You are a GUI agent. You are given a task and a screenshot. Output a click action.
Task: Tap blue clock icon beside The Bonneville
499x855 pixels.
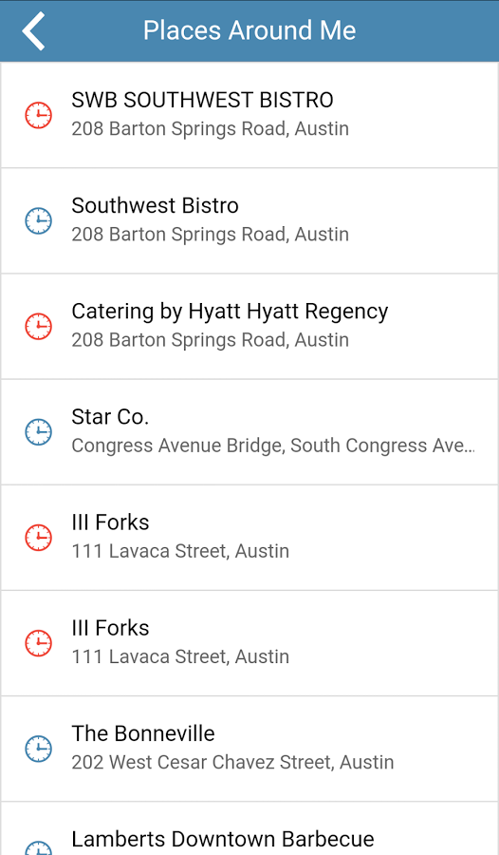(x=39, y=749)
